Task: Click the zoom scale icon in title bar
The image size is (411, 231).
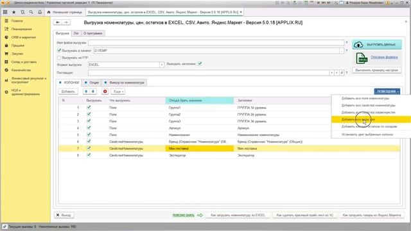Action: 336,3
